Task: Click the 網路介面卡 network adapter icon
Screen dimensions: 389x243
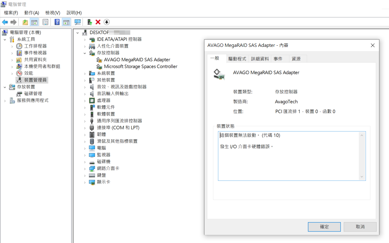Action: click(x=92, y=168)
